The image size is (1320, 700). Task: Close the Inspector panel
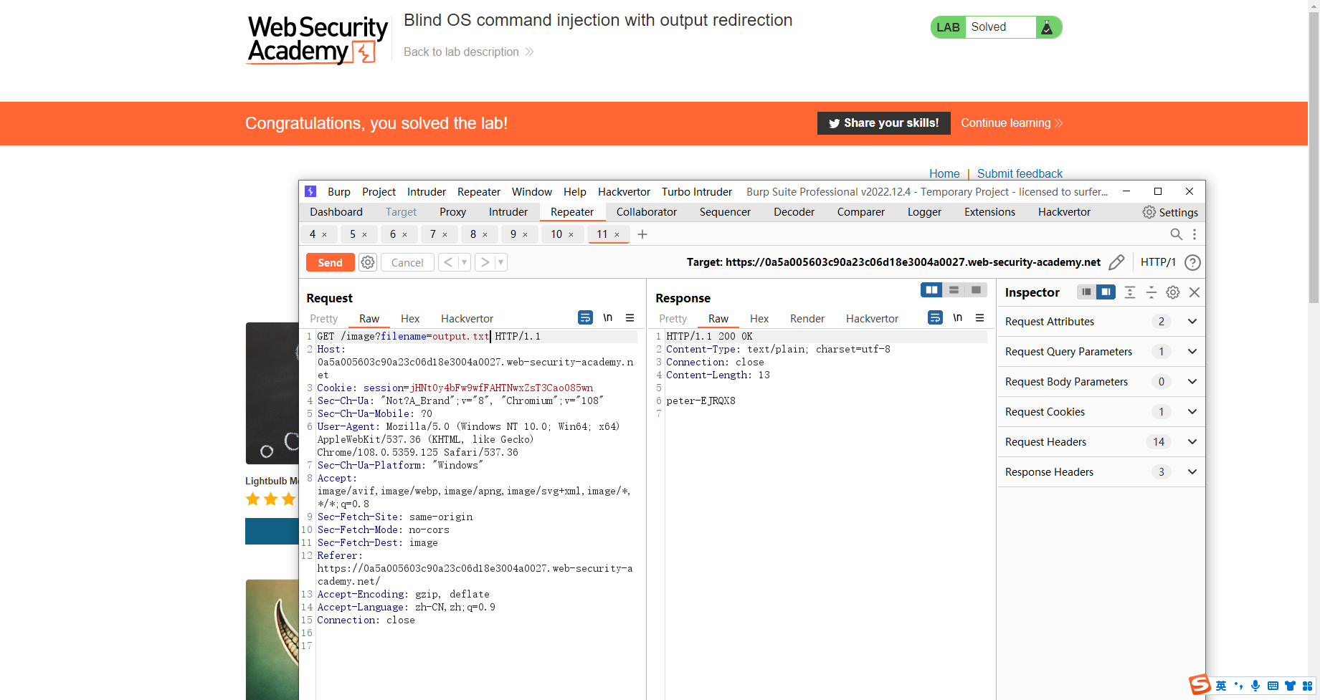[1195, 292]
